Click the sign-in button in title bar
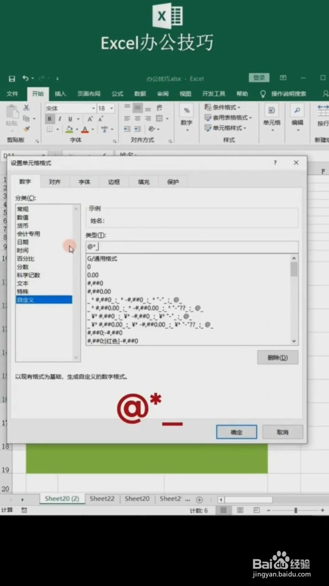The image size is (329, 586). coord(259,78)
